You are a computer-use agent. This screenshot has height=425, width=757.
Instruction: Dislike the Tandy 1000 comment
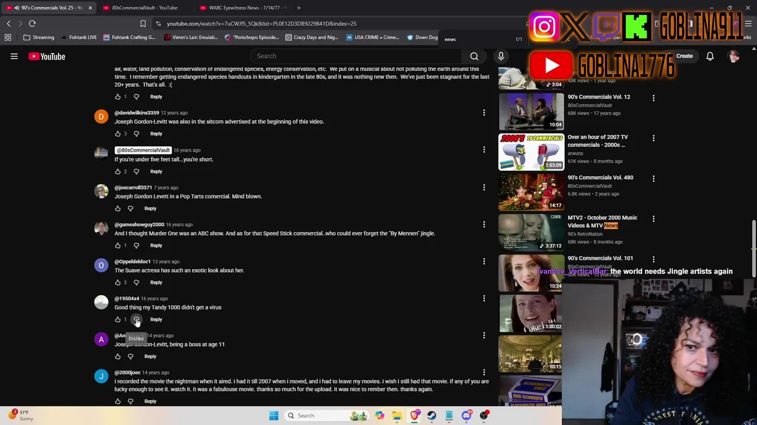tap(137, 319)
